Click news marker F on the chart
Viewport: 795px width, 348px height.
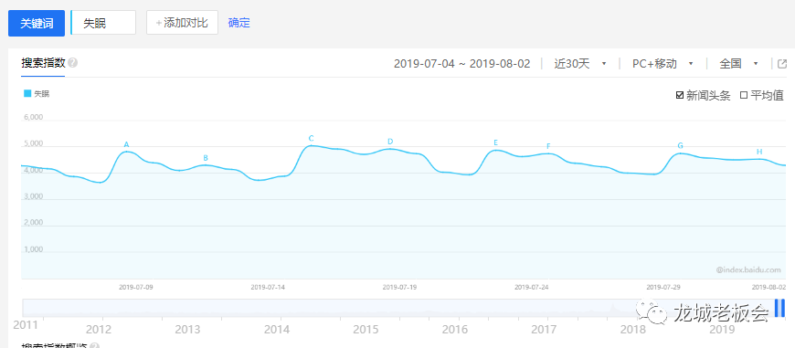548,146
